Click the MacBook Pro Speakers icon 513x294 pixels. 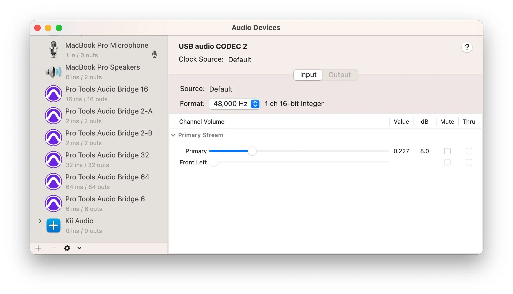[53, 72]
